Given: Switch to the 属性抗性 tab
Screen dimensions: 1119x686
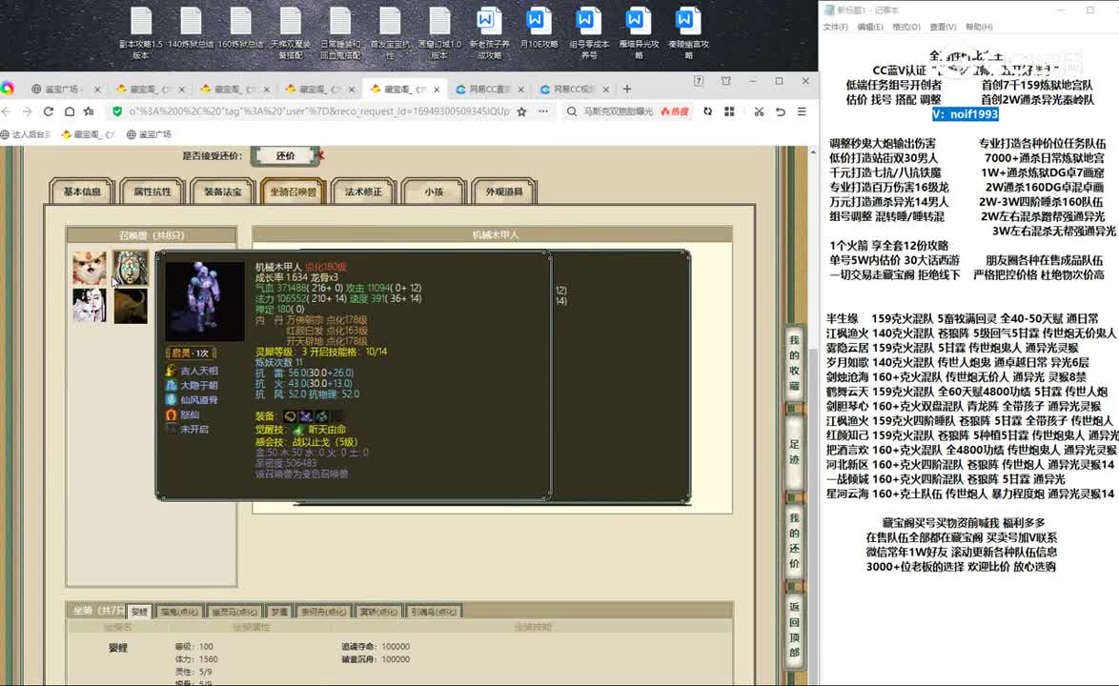Looking at the screenshot, I should click(152, 192).
